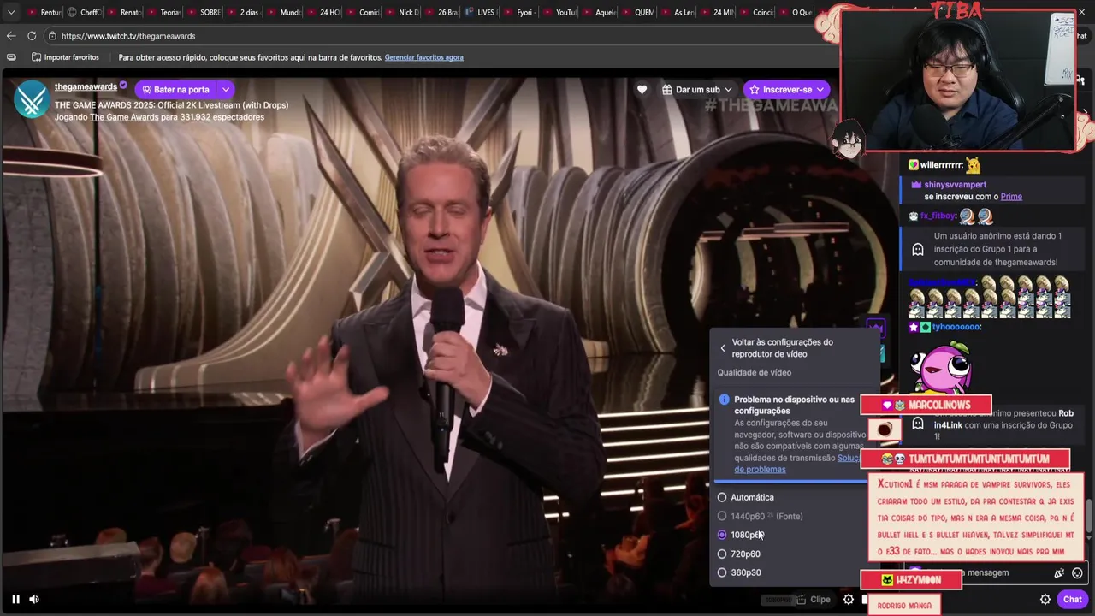Click the favorites bar icon at far left
1095x616 pixels.
pyautogui.click(x=11, y=57)
